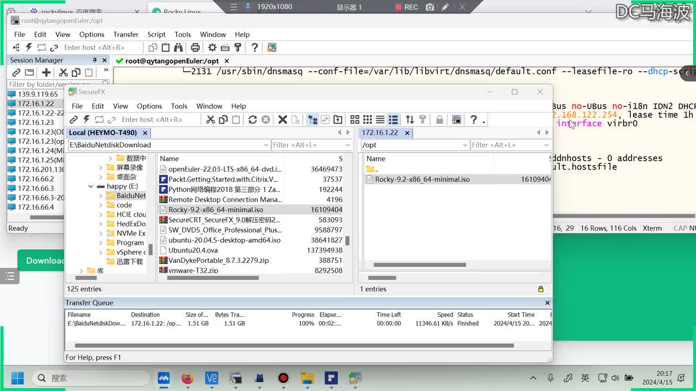Click Find binoculars icon in SecureCRT toolbar
The width and height of the screenshot is (696, 391).
[x=178, y=48]
